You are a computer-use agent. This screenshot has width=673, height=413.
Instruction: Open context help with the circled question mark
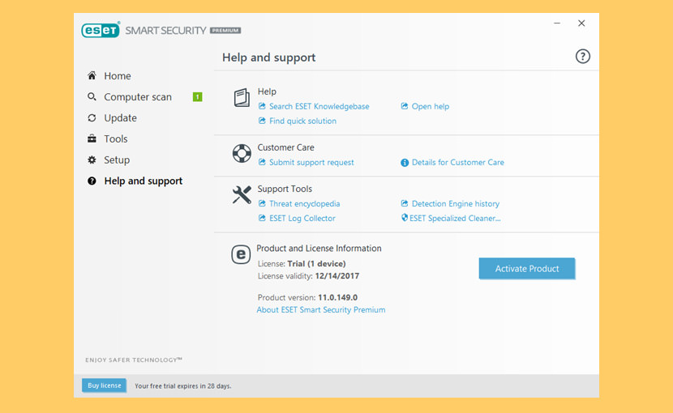(x=582, y=56)
